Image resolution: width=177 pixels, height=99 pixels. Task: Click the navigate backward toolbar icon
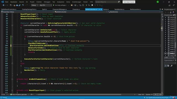4,5
